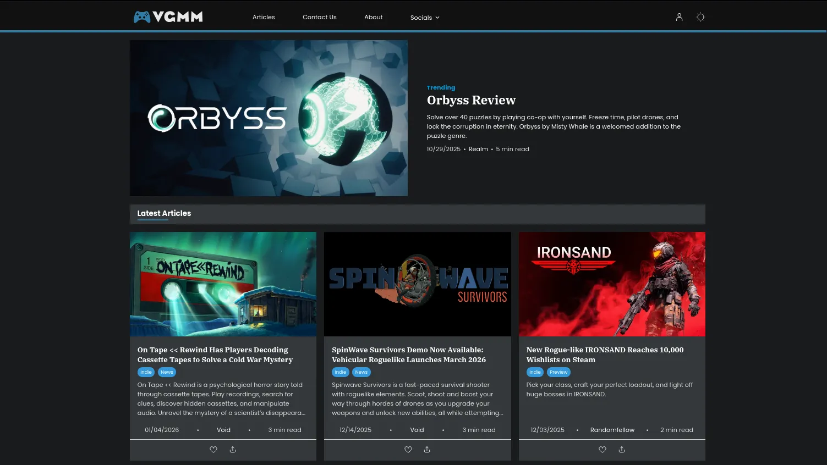Screen dimensions: 827x465
Task: Like the On Tape Rewind article
Action: pyautogui.click(x=213, y=450)
